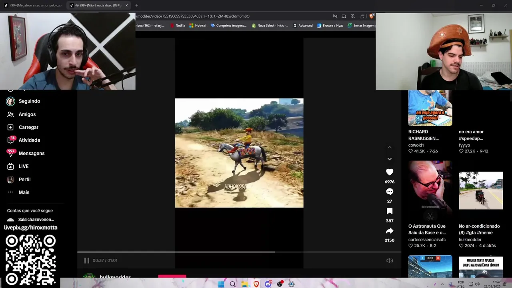Click the Seguindo avatar icon
The height and width of the screenshot is (288, 512).
[10, 101]
